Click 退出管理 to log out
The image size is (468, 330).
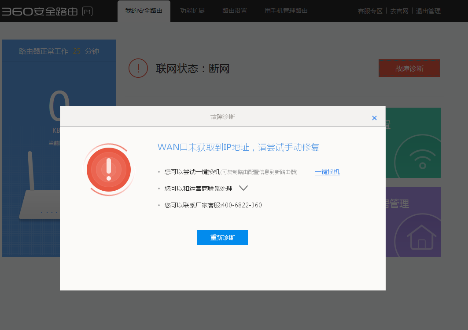click(x=428, y=11)
